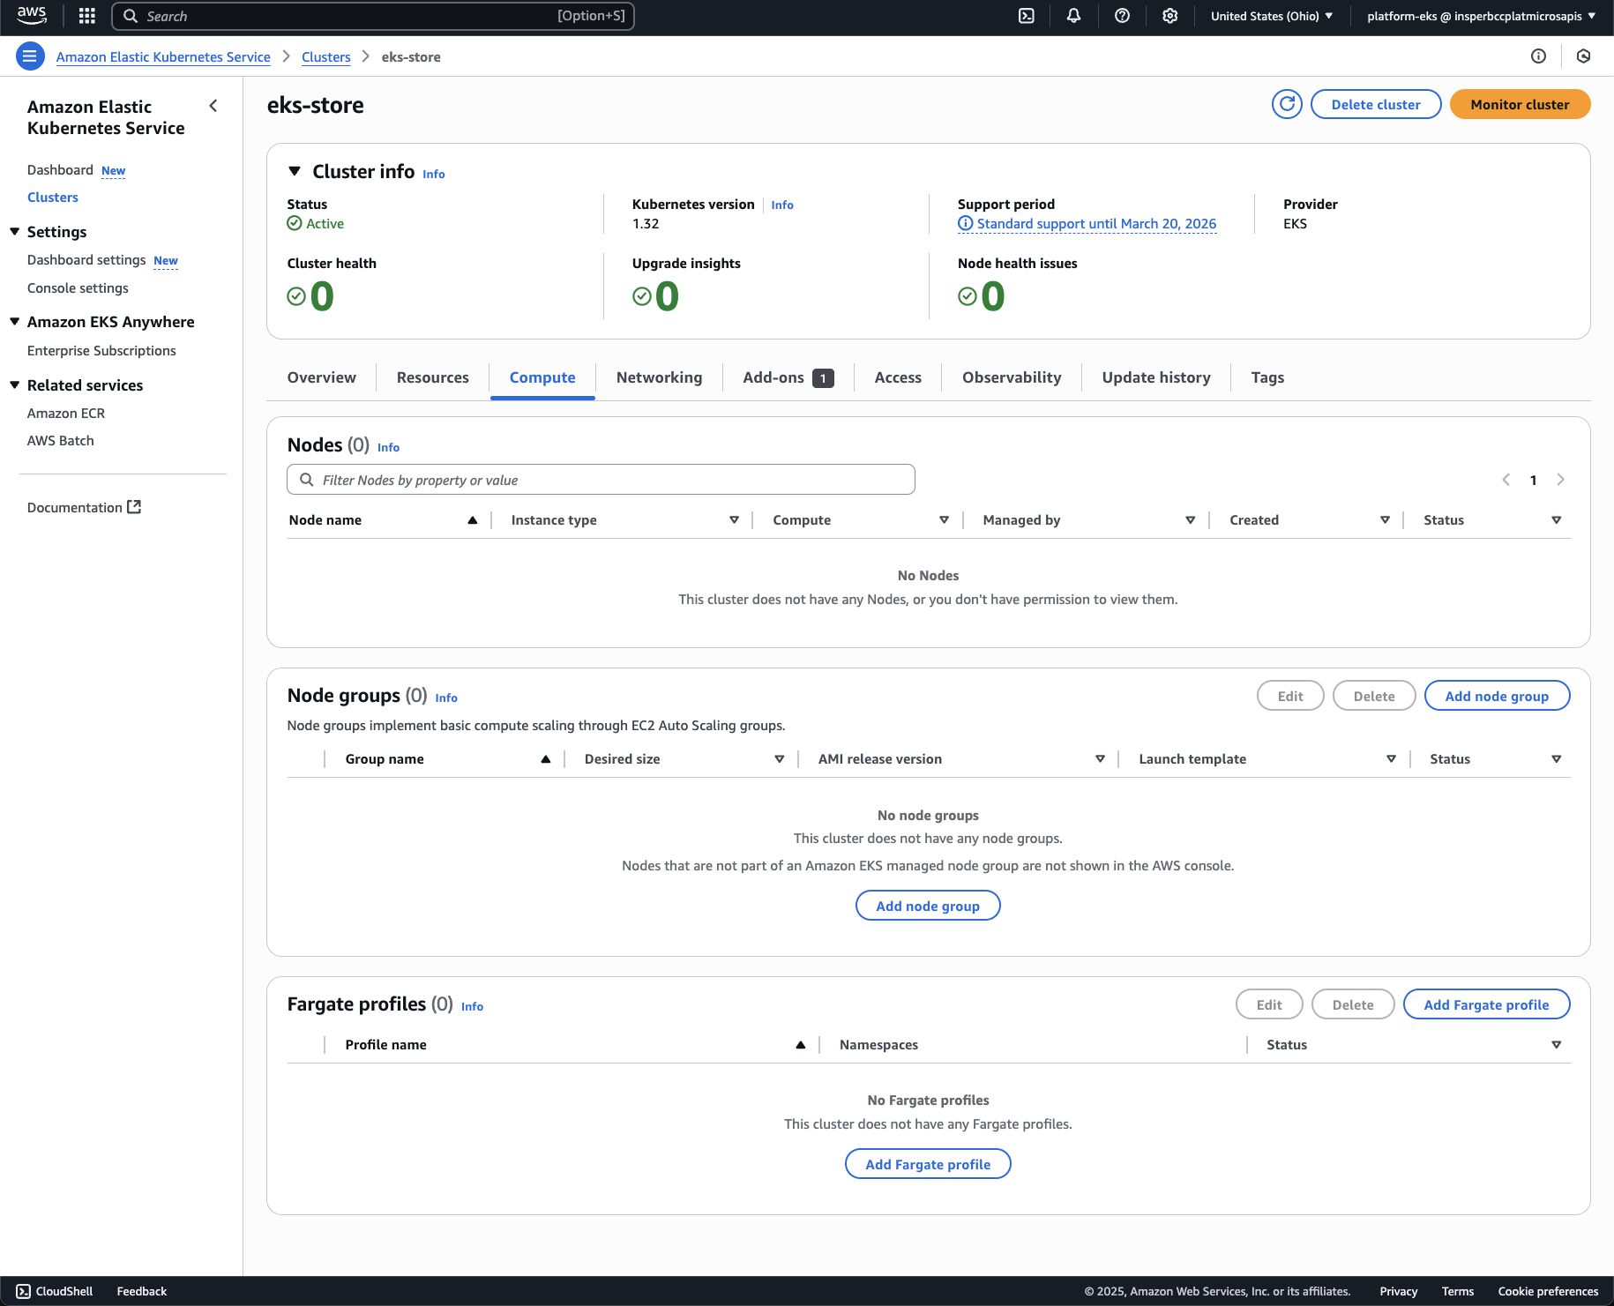Launch CloudShell from the top bar icon
The width and height of the screenshot is (1614, 1306).
[1026, 16]
